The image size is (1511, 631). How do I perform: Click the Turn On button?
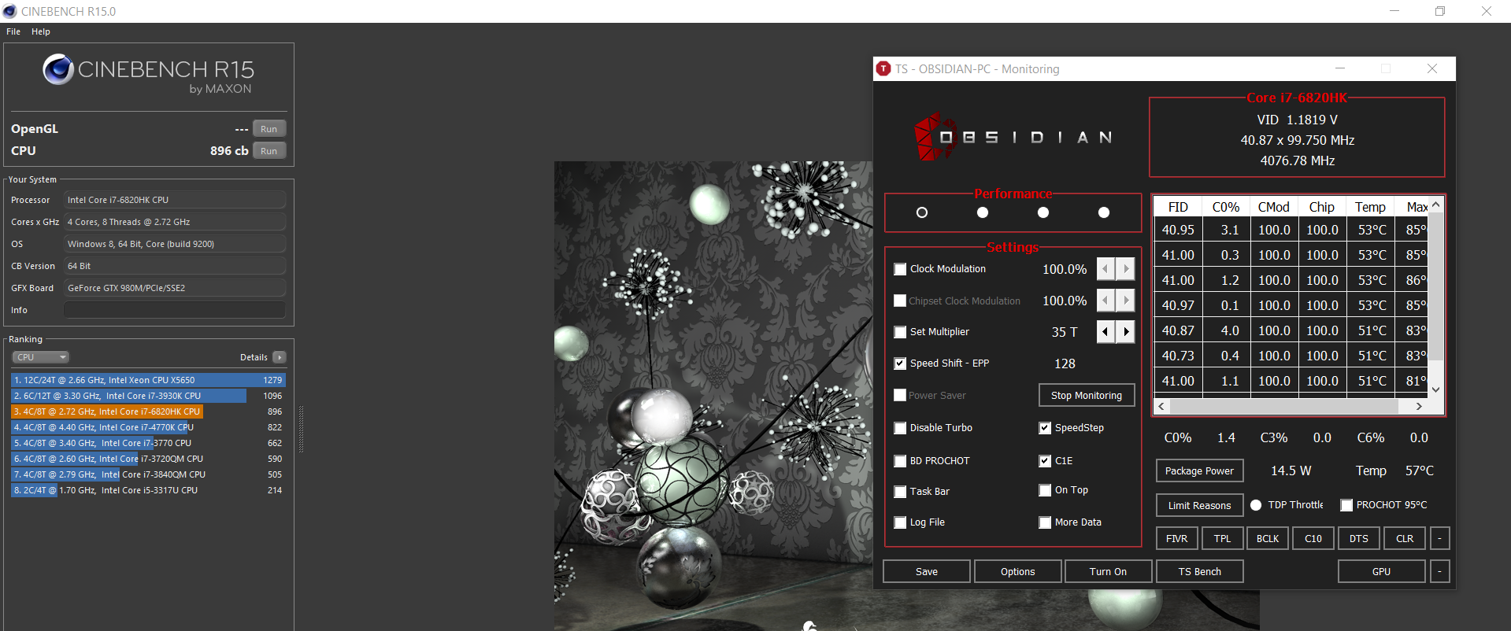1109,571
